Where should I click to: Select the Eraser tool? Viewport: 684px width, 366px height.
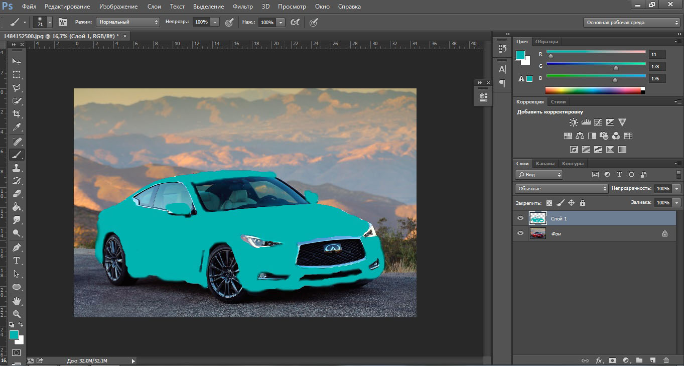click(17, 193)
